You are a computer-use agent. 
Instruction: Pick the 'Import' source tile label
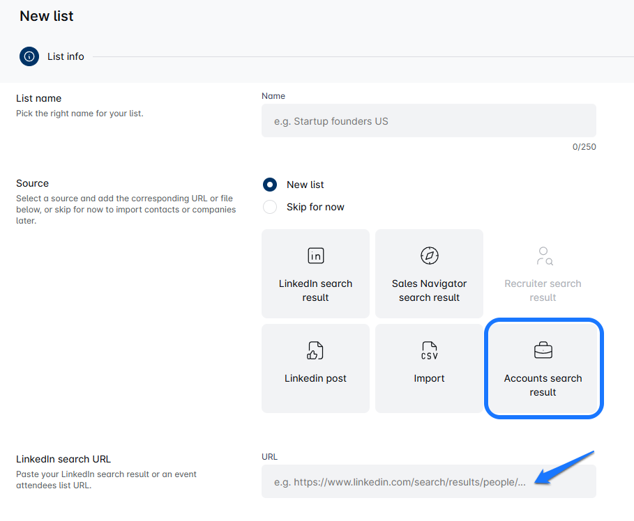tap(429, 378)
